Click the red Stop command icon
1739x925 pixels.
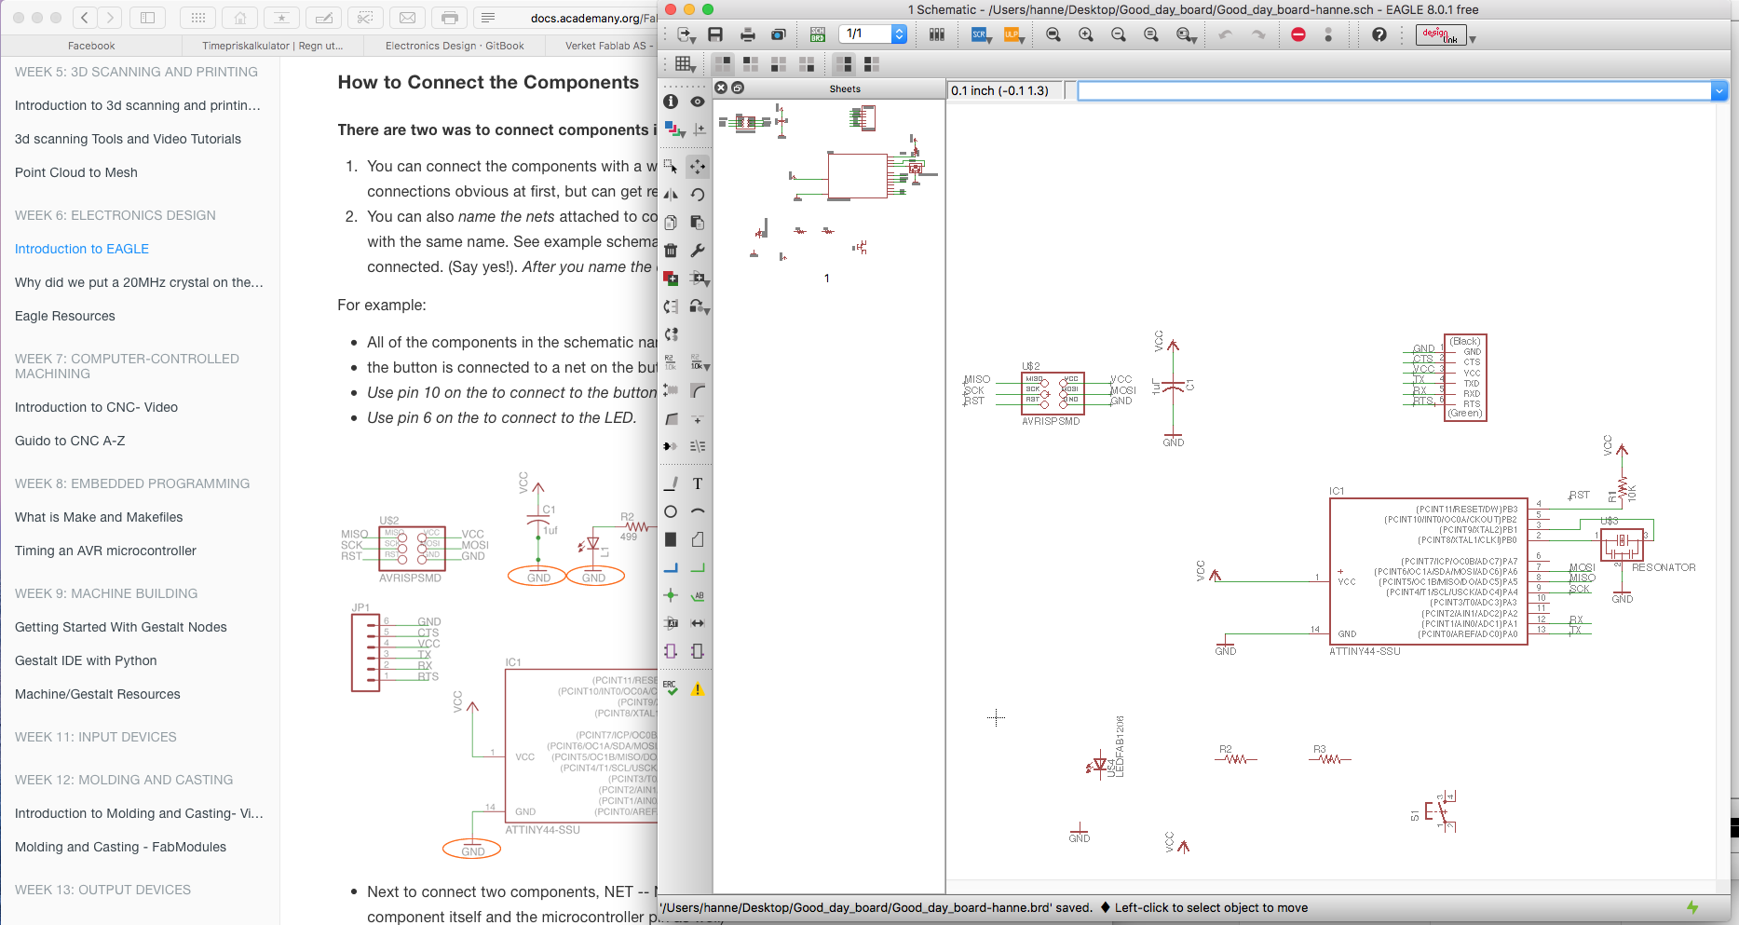click(x=1298, y=34)
